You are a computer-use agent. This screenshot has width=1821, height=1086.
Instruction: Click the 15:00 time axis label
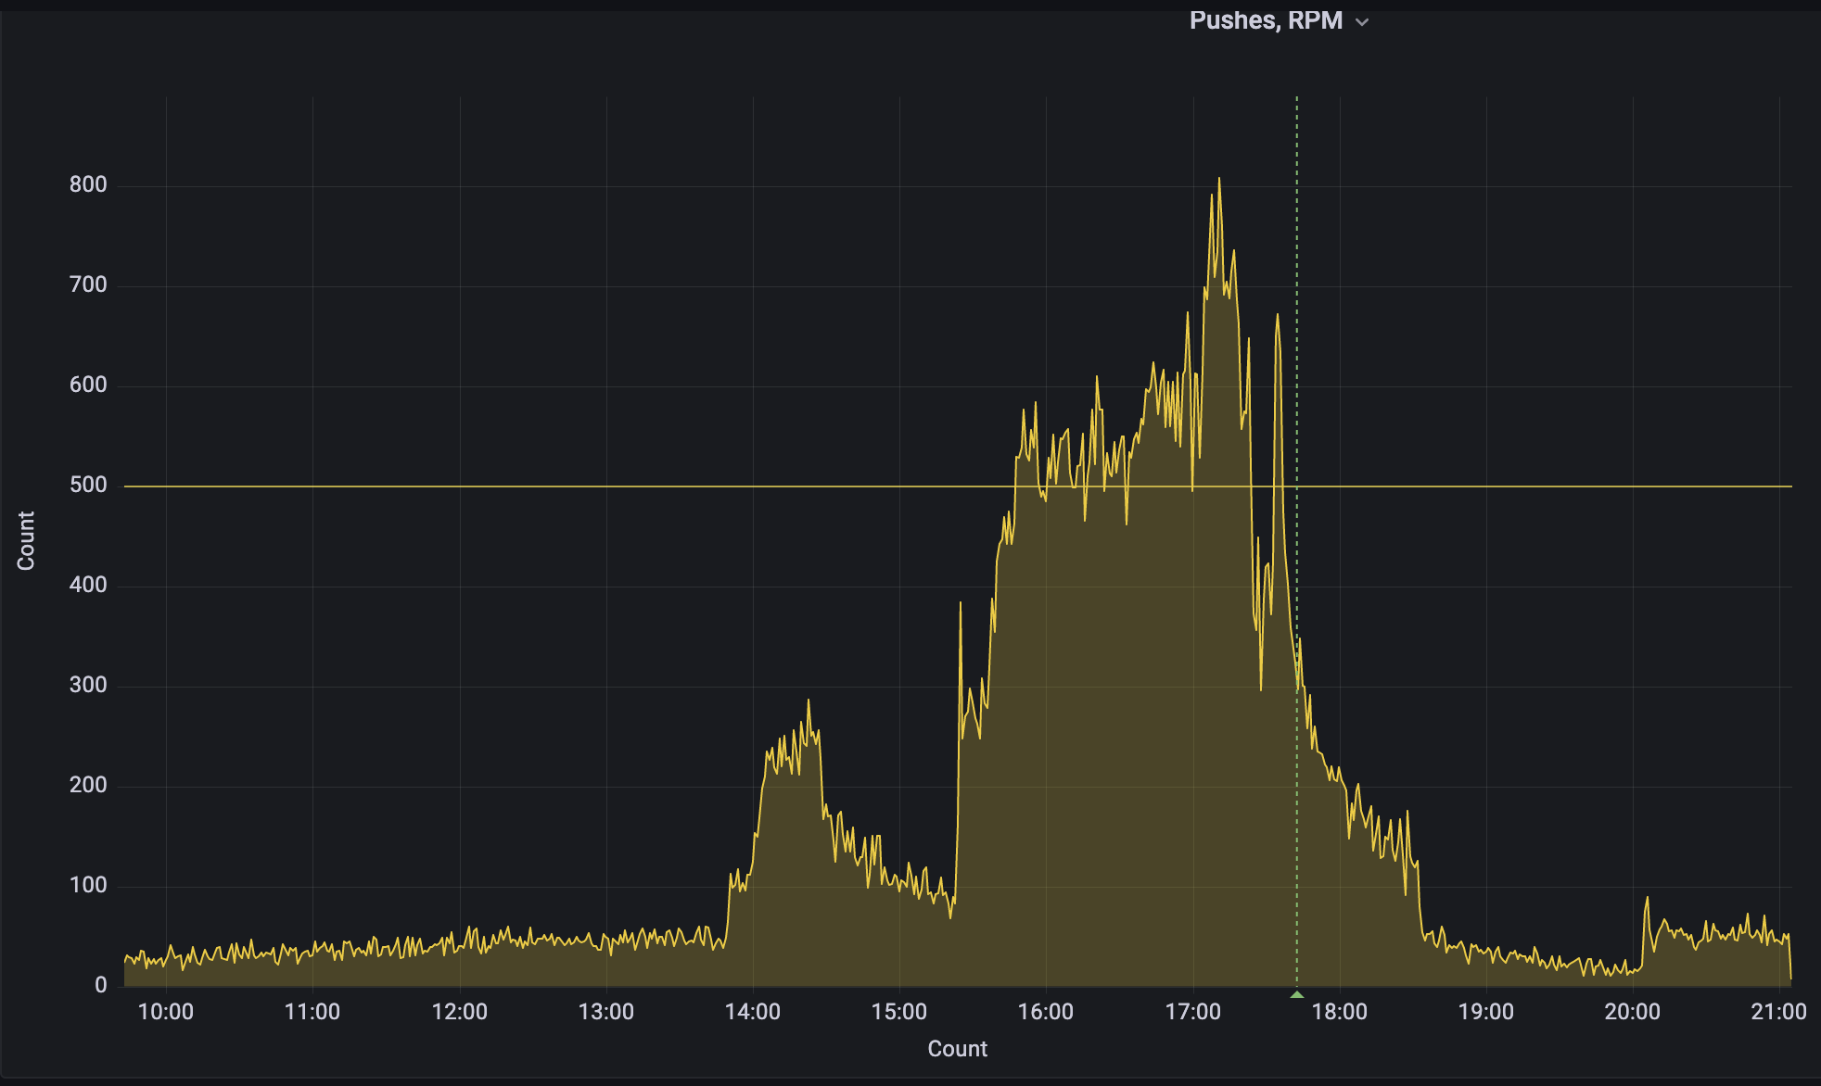(x=899, y=1012)
